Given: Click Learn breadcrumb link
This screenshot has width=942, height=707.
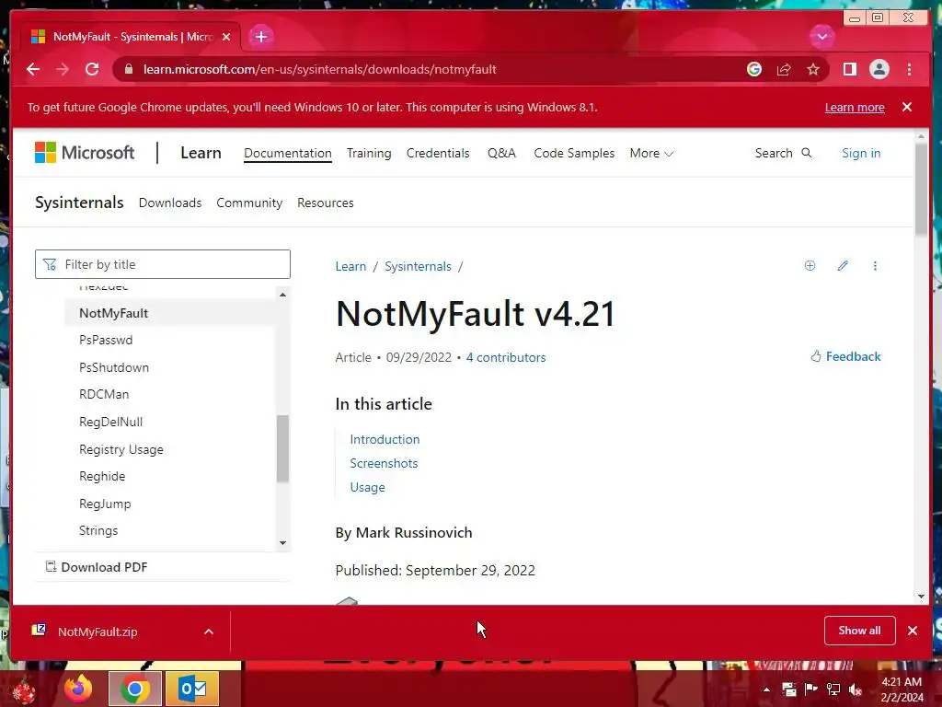Looking at the screenshot, I should pyautogui.click(x=350, y=266).
